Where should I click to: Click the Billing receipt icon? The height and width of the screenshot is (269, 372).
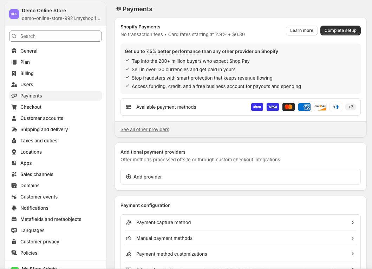tap(14, 73)
